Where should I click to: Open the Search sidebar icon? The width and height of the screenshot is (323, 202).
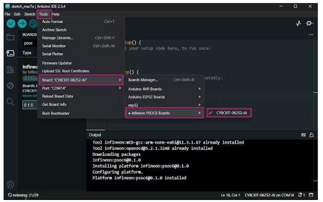click(x=10, y=102)
